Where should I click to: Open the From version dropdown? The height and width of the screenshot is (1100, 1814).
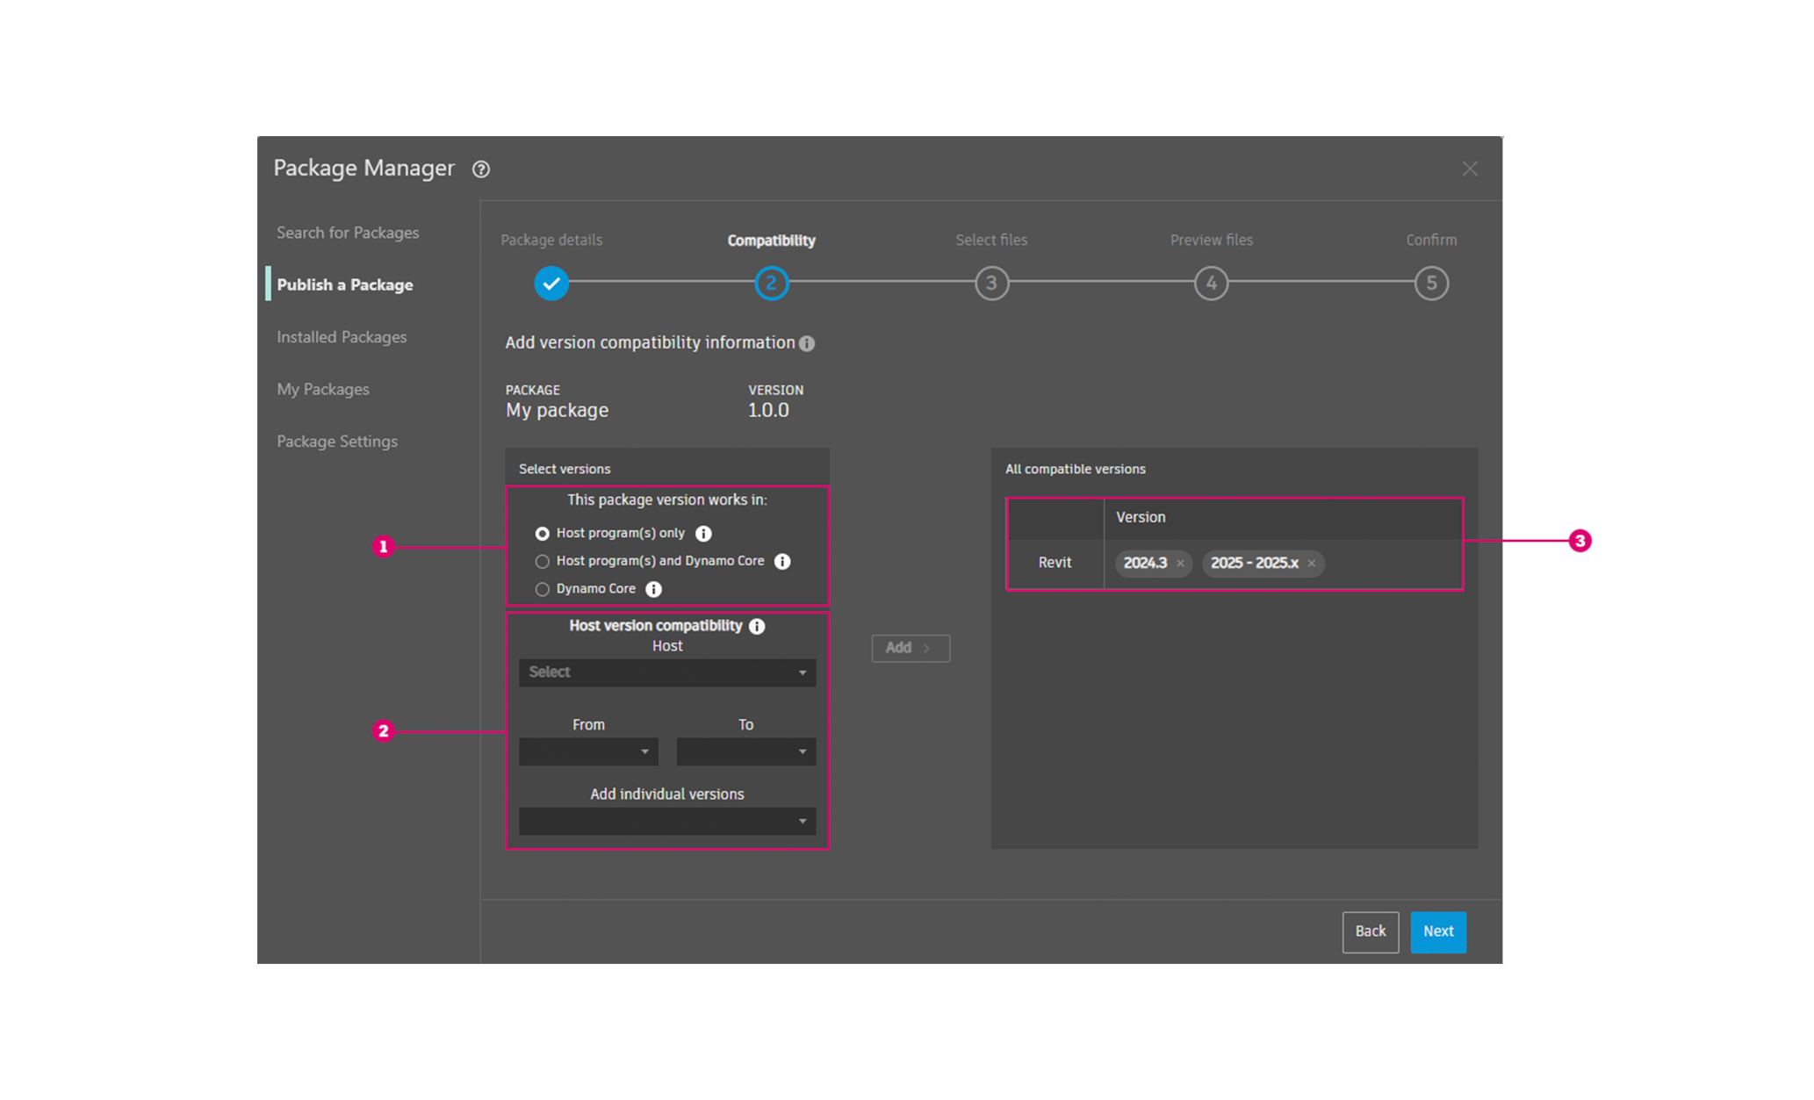point(588,751)
